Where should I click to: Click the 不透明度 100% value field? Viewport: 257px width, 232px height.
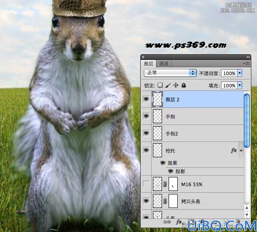point(229,73)
